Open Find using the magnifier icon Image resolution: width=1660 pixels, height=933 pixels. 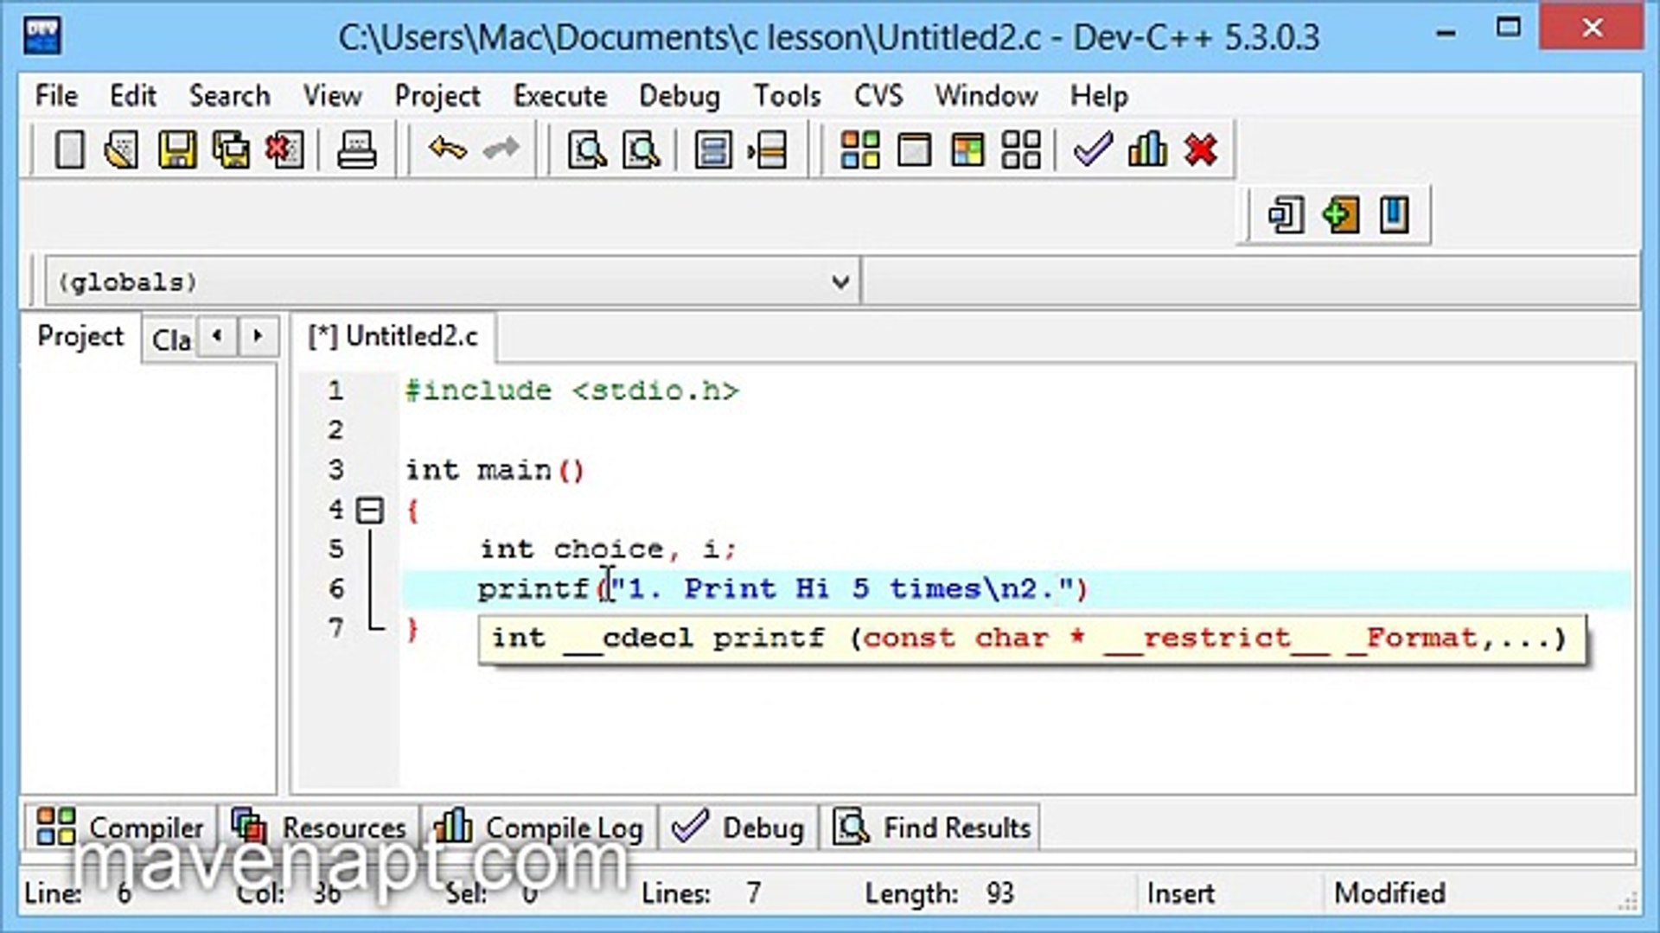point(587,150)
